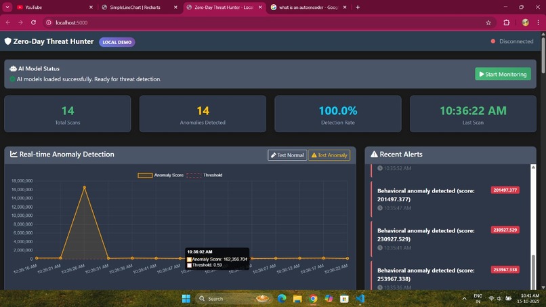Click the robot icon in AI Model Status
This screenshot has height=307, width=546.
[13, 68]
